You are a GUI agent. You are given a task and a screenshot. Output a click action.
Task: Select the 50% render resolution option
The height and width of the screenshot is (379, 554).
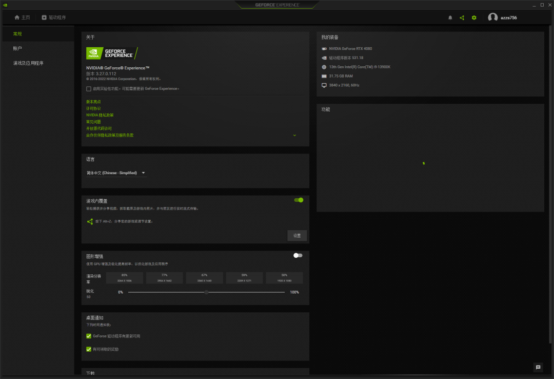(x=284, y=278)
